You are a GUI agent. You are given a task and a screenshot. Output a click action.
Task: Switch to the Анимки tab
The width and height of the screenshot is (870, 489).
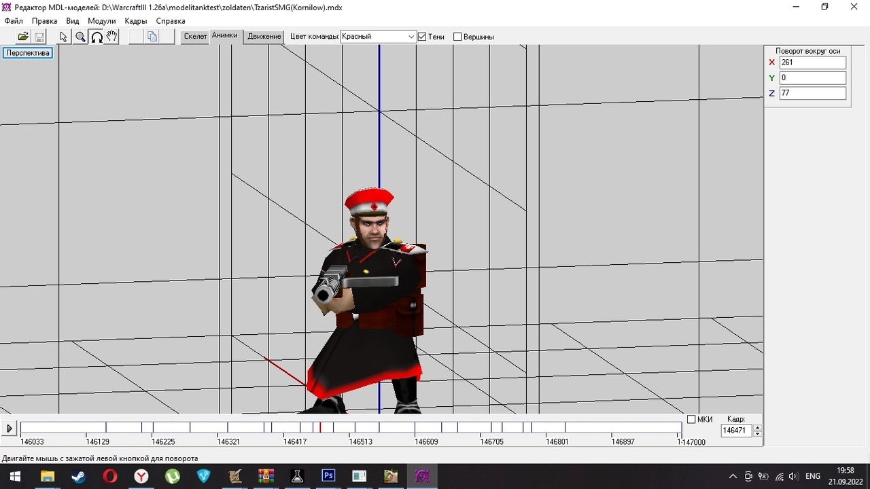[225, 35]
